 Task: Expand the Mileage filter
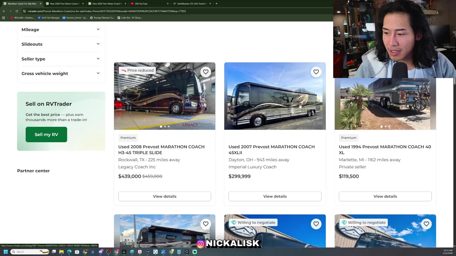(61, 30)
